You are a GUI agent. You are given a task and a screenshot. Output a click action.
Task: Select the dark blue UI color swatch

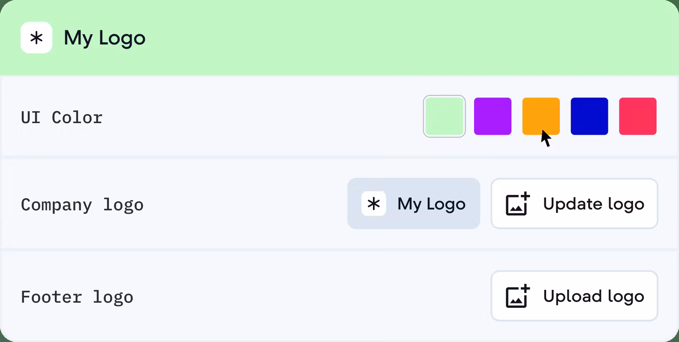(x=589, y=116)
